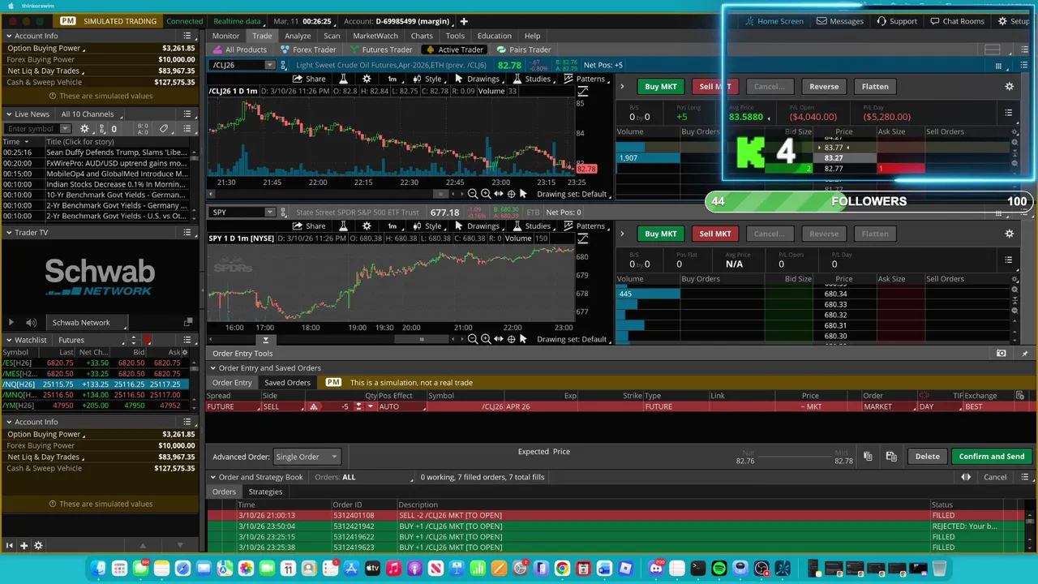Image resolution: width=1038 pixels, height=584 pixels.
Task: Open Active Trader settings gear for SPY
Action: coord(1009,234)
